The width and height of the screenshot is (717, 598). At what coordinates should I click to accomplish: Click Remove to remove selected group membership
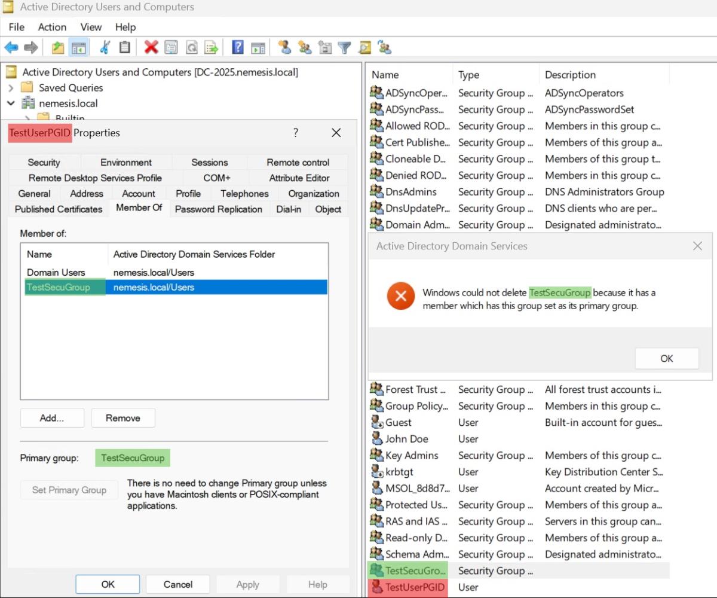pos(123,417)
